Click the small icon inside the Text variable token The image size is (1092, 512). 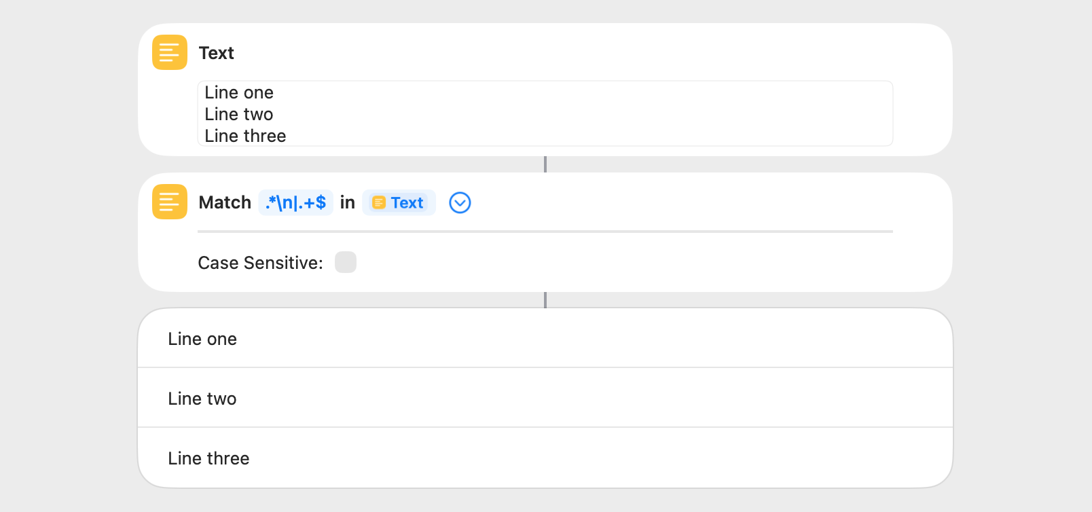click(x=379, y=203)
